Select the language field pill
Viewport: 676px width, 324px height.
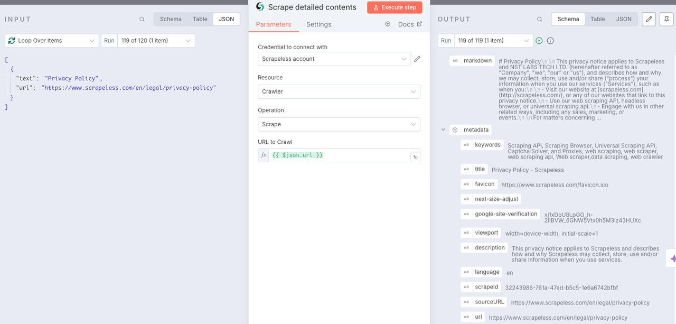(x=481, y=272)
